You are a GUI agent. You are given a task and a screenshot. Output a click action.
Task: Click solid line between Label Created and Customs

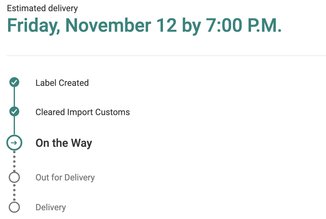tap(14, 97)
